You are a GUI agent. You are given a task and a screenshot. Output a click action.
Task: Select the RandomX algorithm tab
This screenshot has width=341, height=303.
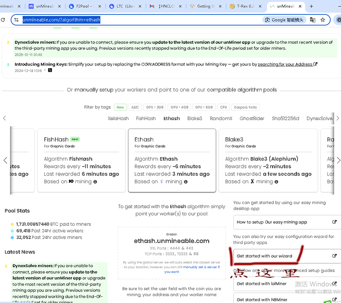tap(221, 118)
